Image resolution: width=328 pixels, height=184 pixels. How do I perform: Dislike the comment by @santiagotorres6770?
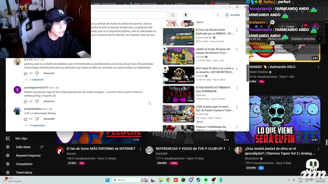[37, 101]
